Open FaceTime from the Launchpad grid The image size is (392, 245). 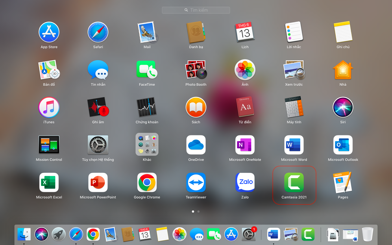[x=147, y=70]
